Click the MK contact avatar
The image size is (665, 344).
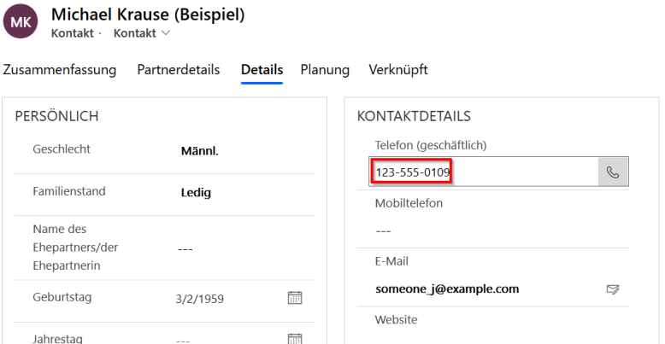(21, 20)
